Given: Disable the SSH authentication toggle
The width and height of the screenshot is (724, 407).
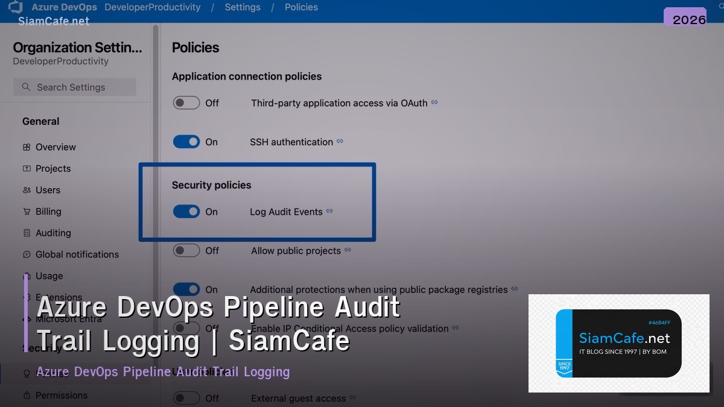Looking at the screenshot, I should click(186, 142).
